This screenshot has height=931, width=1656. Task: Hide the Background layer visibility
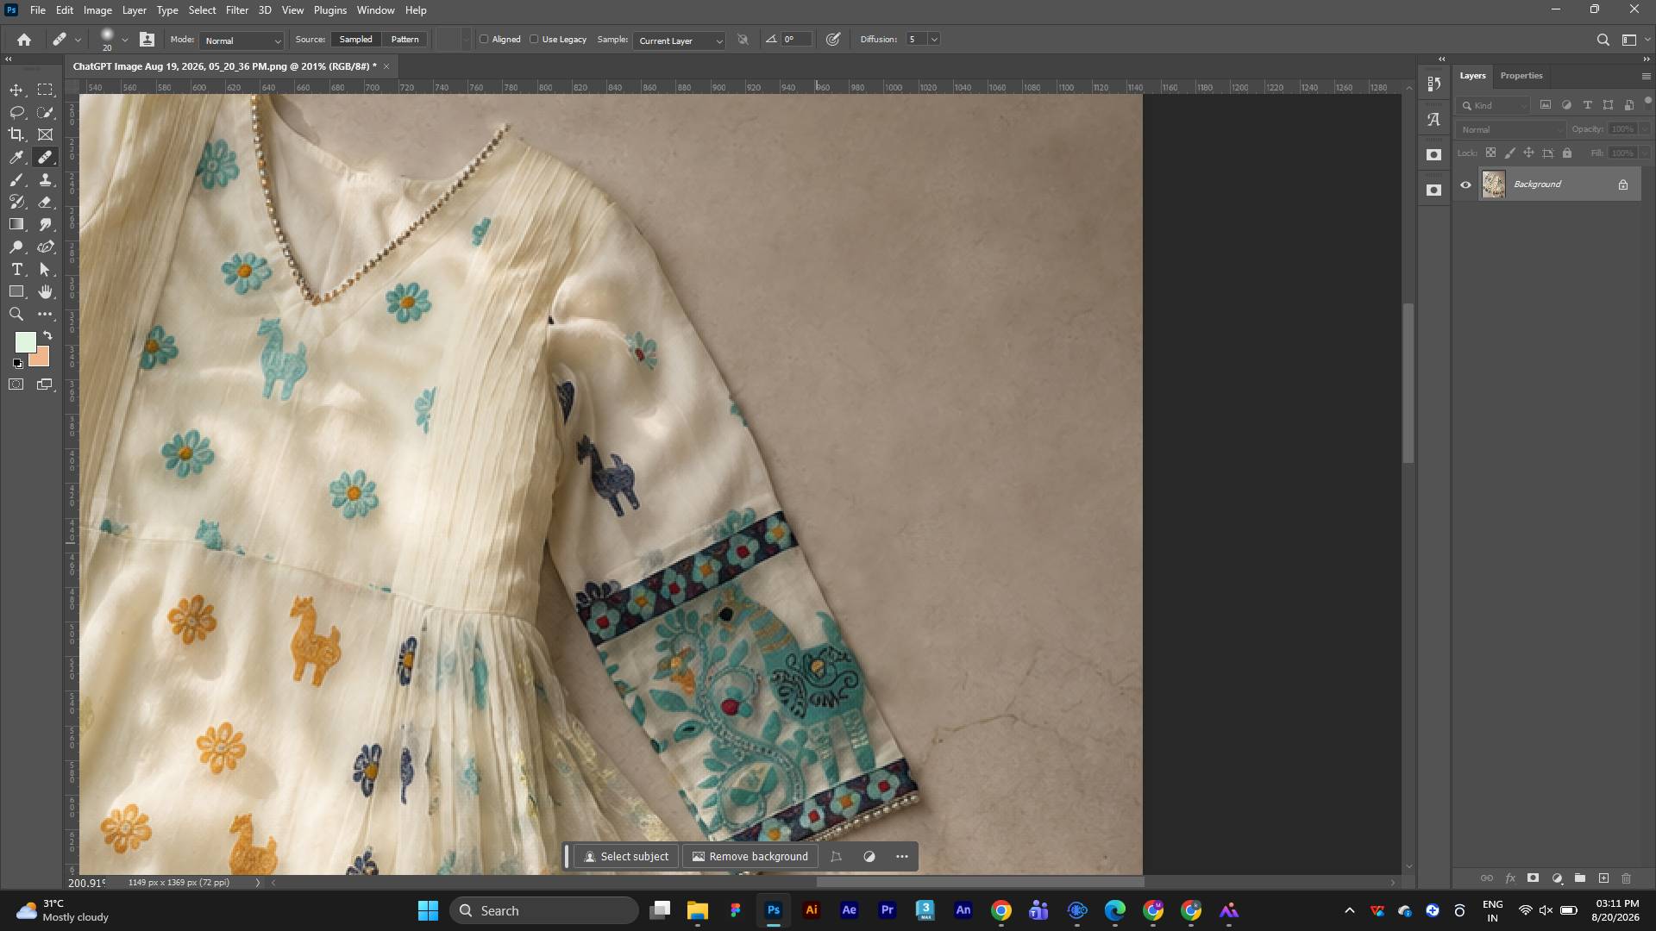[1465, 184]
